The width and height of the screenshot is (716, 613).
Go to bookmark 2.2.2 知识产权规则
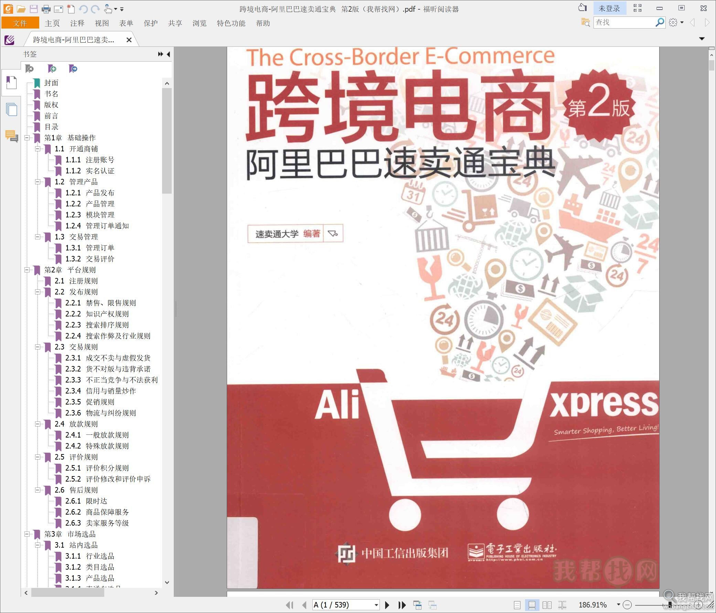[97, 314]
